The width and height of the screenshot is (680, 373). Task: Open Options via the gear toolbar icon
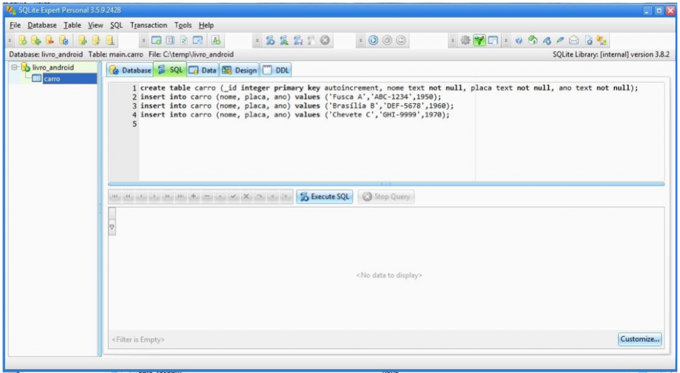[x=466, y=40]
